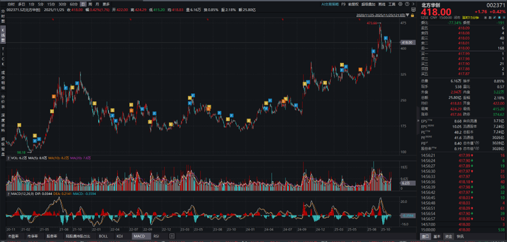The image size is (507, 242).
Task: Select the 60分 timeframe
Action: tap(73, 4)
